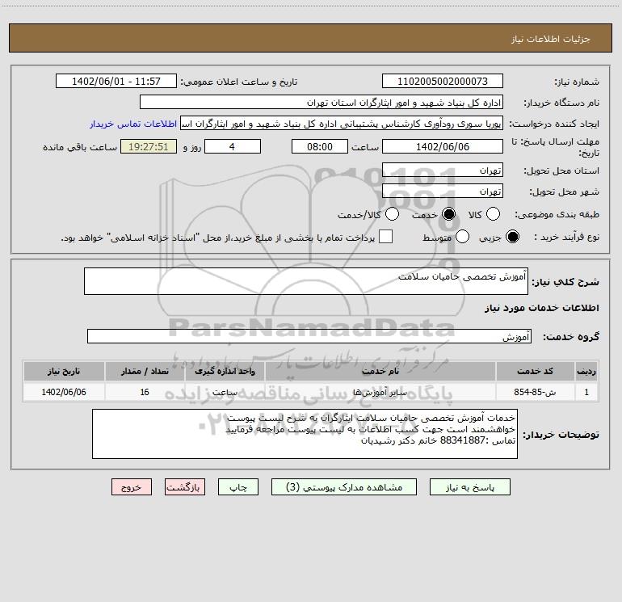
Task: Open the اطلاعات تماس خریدار link
Action: (133, 124)
